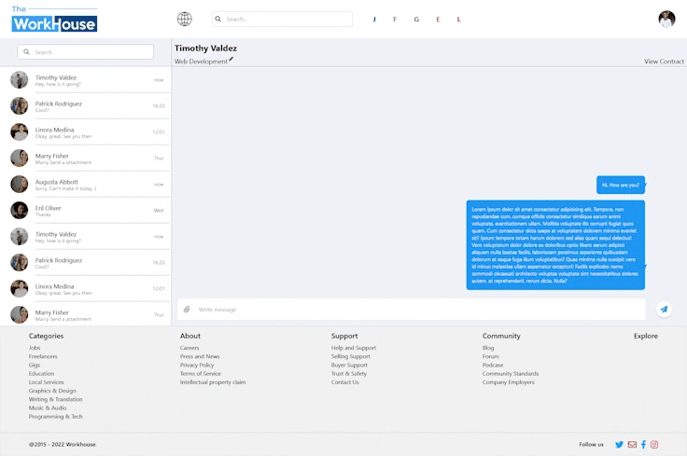The width and height of the screenshot is (687, 456).
Task: Open the globe language icon
Action: tap(185, 19)
